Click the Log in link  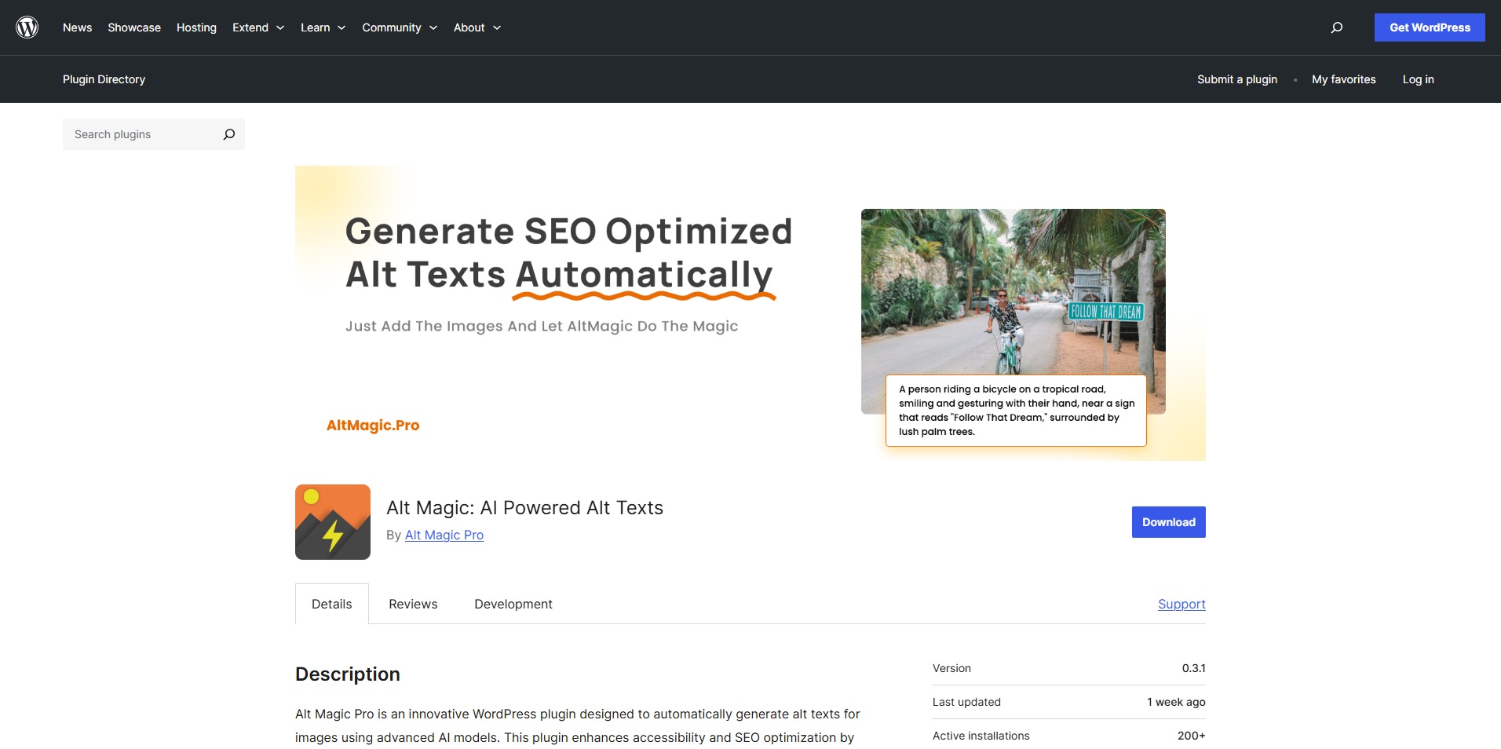point(1418,79)
